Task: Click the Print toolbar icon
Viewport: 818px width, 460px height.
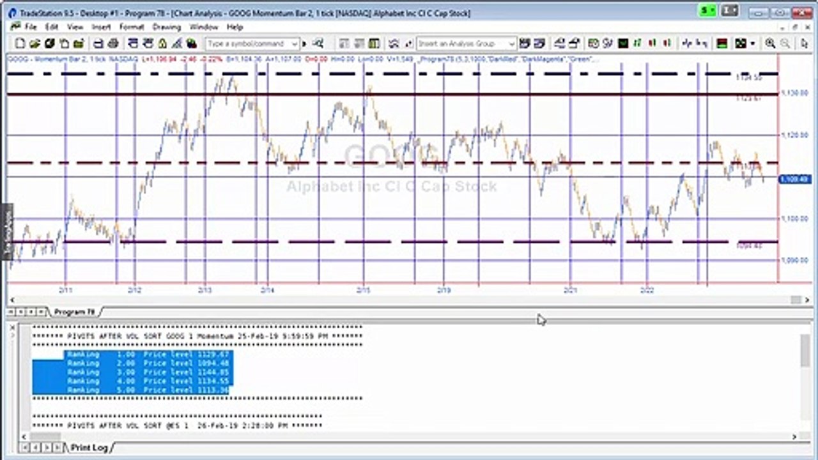Action: pos(113,43)
